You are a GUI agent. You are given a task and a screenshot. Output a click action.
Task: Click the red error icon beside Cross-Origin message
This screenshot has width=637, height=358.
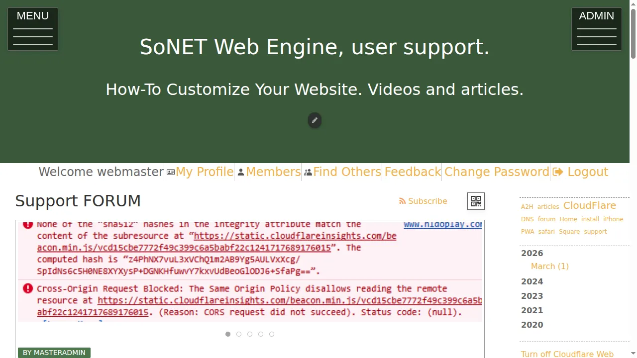pyautogui.click(x=28, y=288)
